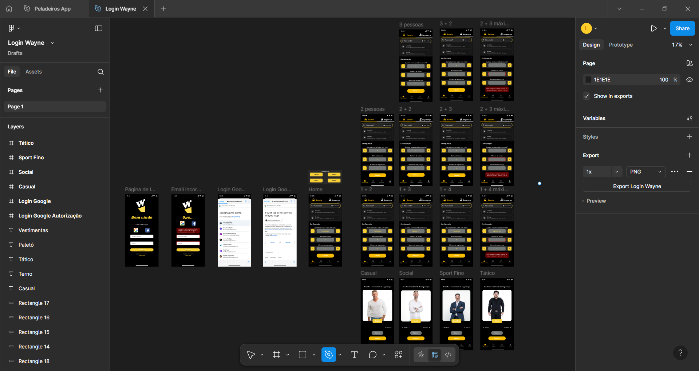Select the Comment tool in toolbar
This screenshot has height=371, width=699.
[373, 355]
